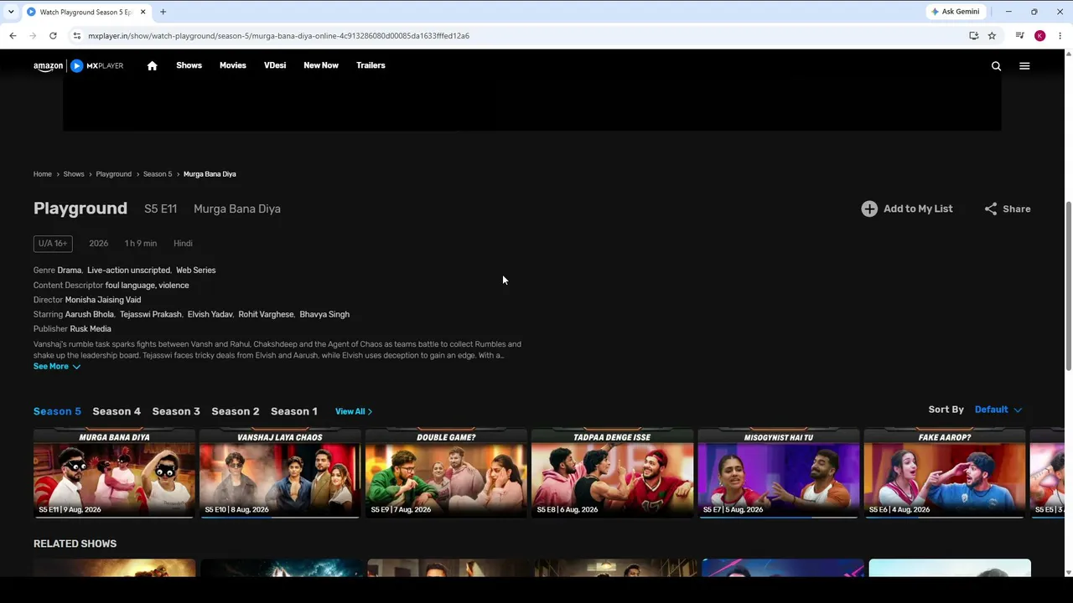
Task: Open the Trailers menu
Action: [371, 65]
